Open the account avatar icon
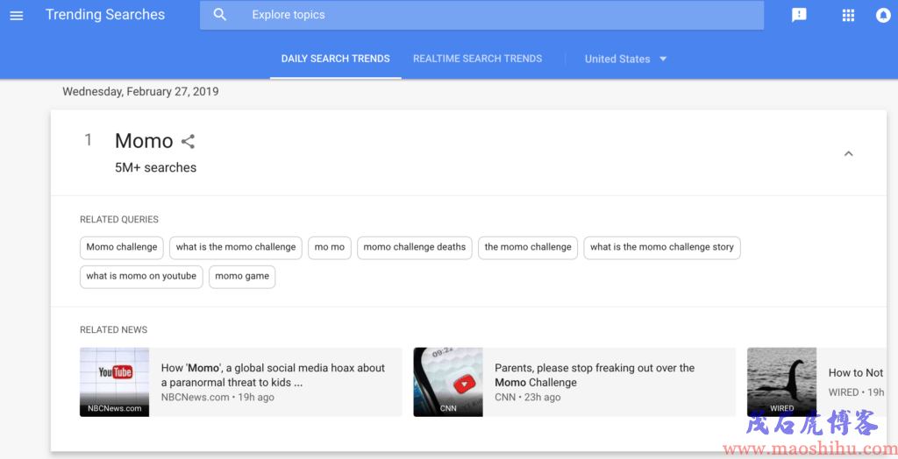Image resolution: width=898 pixels, height=459 pixels. click(x=883, y=16)
